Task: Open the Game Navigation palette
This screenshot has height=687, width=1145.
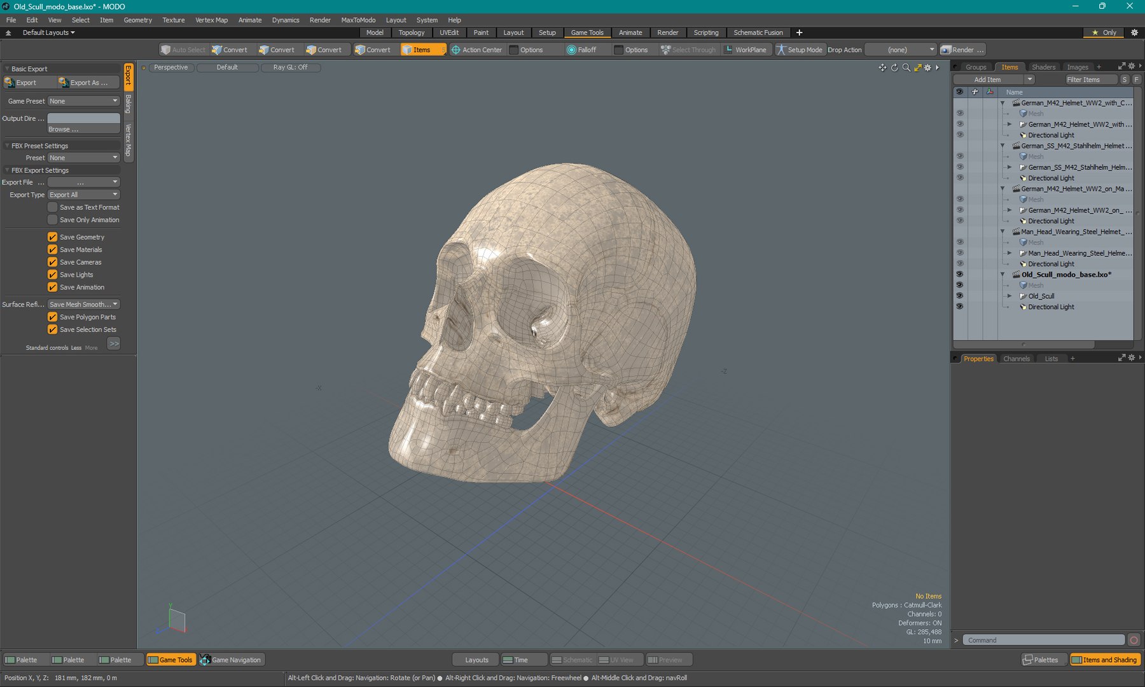Action: click(232, 660)
